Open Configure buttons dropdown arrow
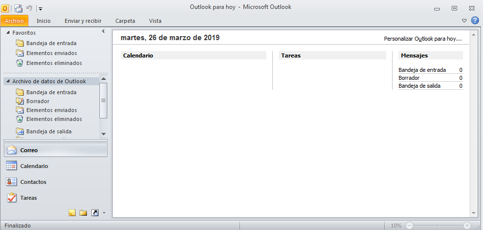Image resolution: width=483 pixels, height=230 pixels. [104, 213]
